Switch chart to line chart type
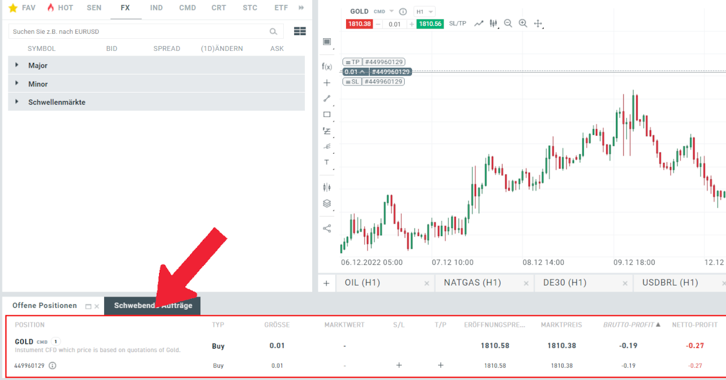The height and width of the screenshot is (380, 726). click(x=479, y=23)
